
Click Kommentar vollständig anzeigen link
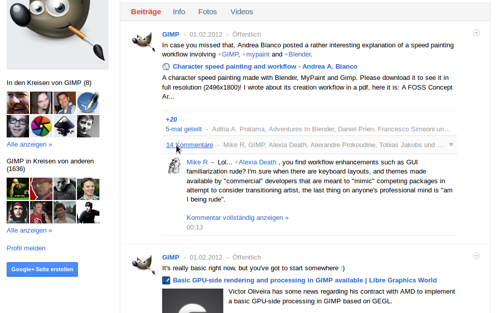237,218
